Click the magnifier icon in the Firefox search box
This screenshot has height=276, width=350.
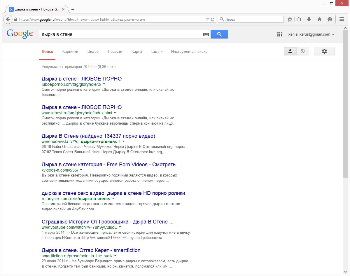point(222,20)
